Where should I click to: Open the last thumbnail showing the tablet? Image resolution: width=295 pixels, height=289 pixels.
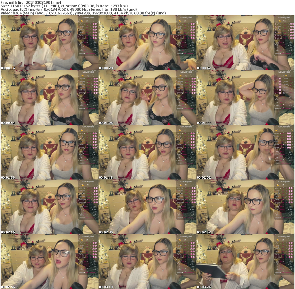pos(245,261)
